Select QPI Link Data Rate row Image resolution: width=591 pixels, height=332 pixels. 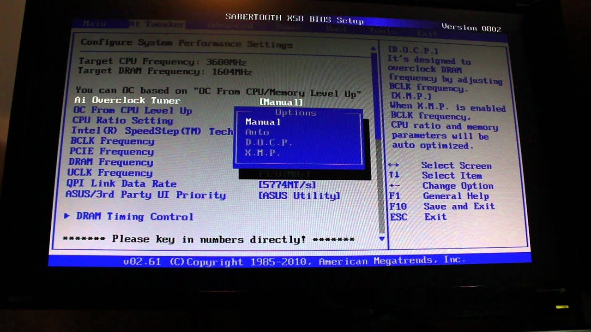(x=121, y=184)
